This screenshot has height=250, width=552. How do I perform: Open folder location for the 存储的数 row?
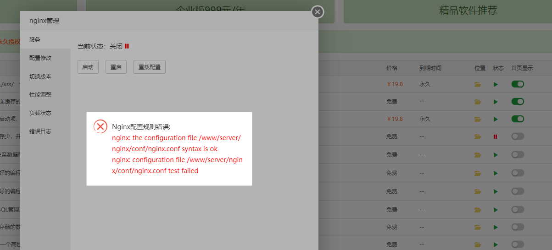(478, 227)
